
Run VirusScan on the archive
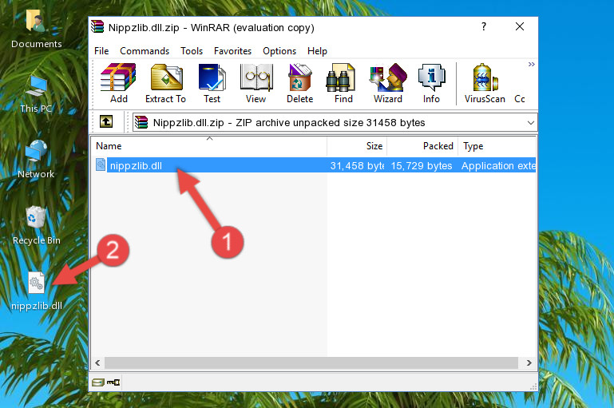tap(485, 83)
